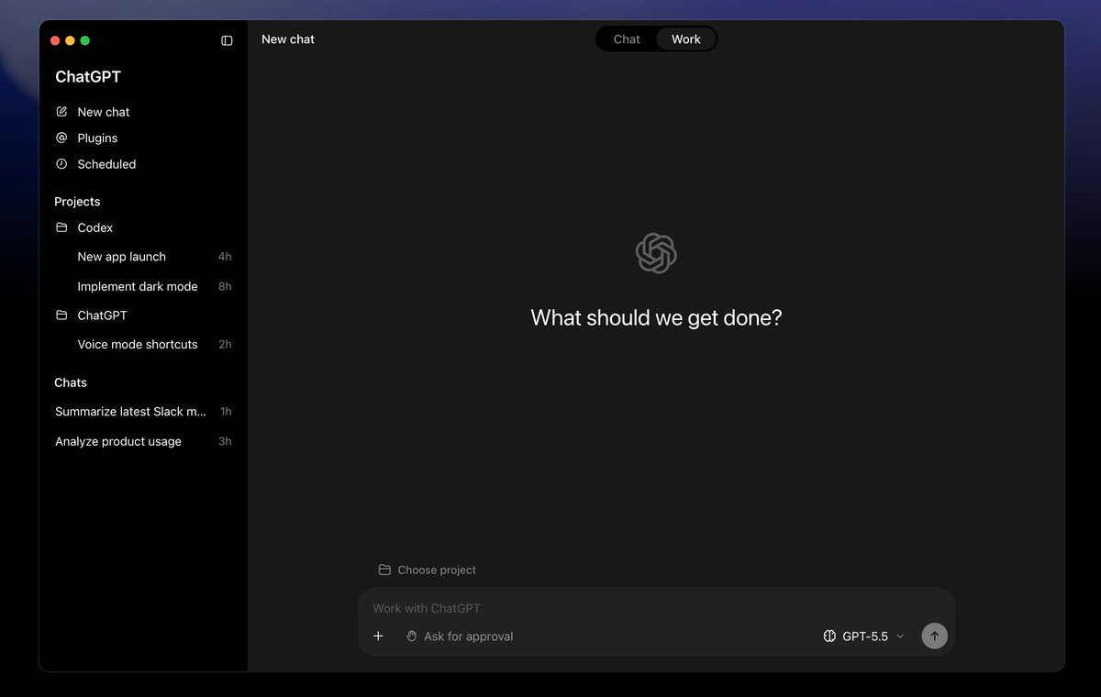Click the 8h timestamp on Implement dark mode

[225, 286]
